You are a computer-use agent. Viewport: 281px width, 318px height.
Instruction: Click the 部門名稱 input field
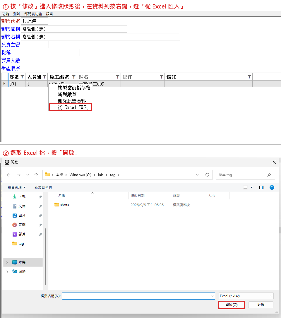pyautogui.click(x=100, y=37)
